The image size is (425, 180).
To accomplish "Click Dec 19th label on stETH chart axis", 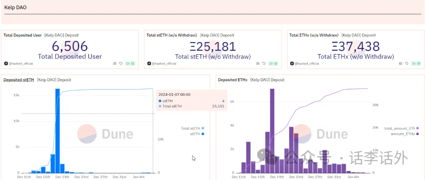I will [x=62, y=177].
